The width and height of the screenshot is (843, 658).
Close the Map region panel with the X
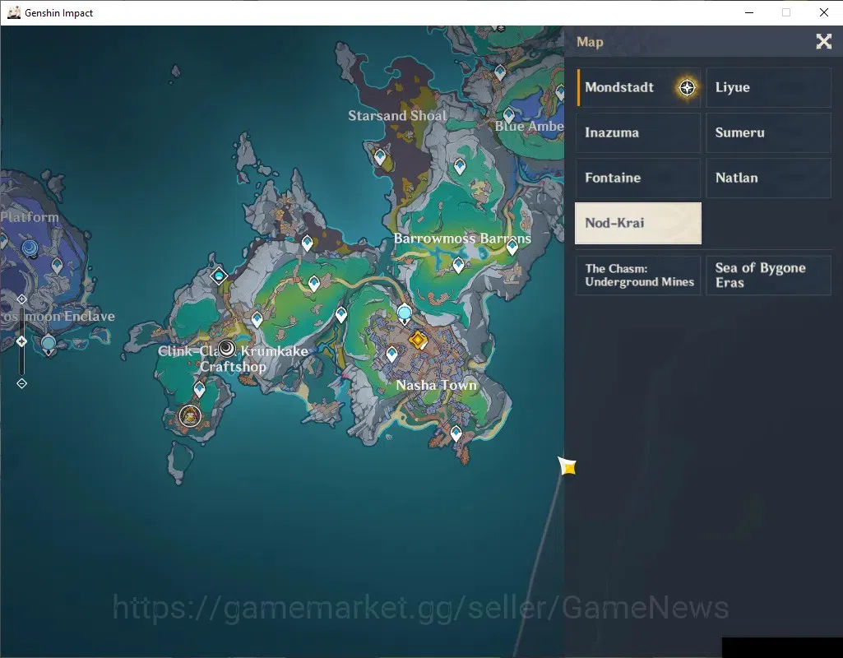point(823,41)
